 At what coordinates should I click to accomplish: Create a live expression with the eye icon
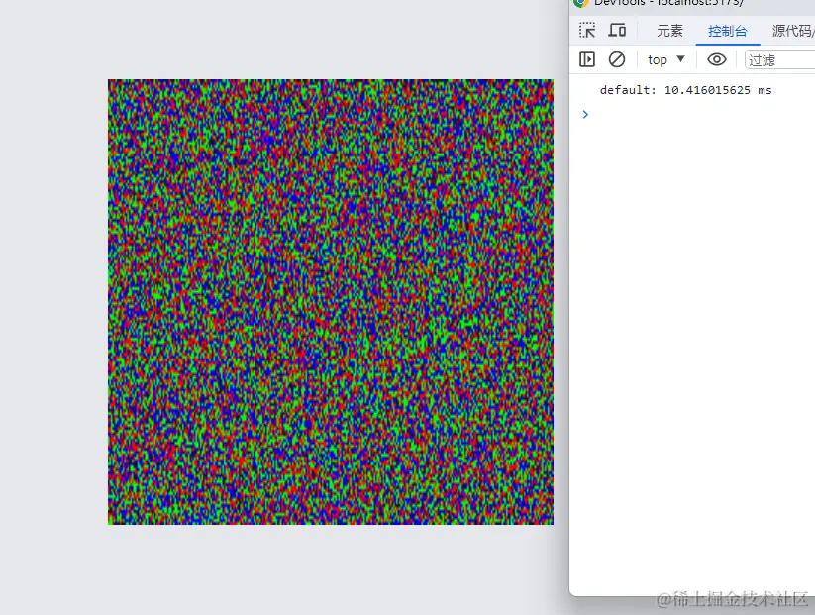click(716, 59)
